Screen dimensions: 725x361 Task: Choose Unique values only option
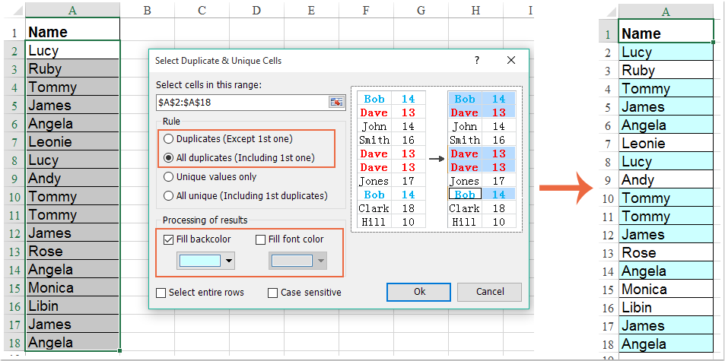click(x=211, y=177)
